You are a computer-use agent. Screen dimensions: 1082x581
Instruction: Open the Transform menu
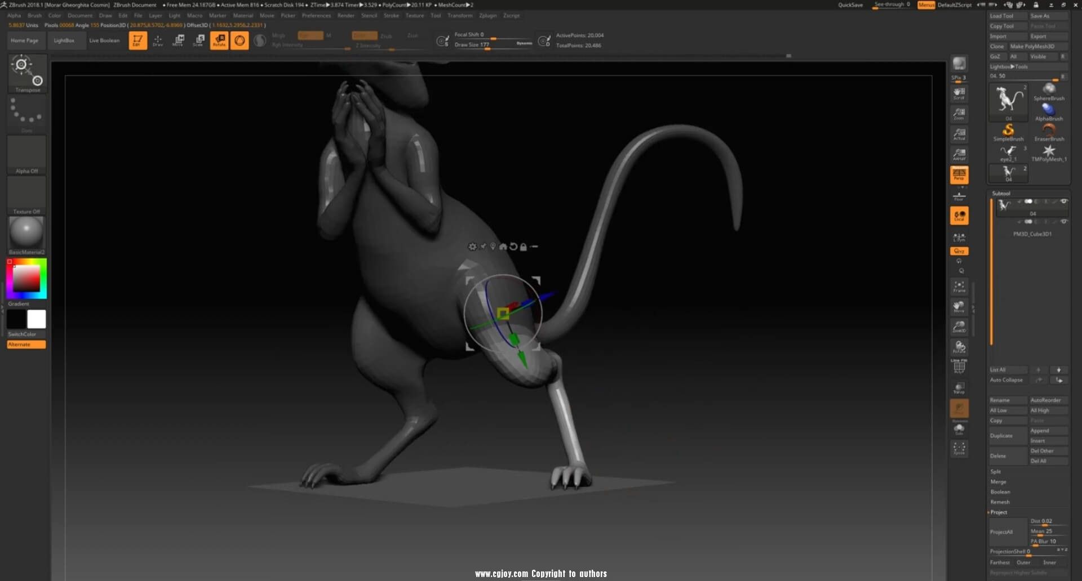point(460,16)
